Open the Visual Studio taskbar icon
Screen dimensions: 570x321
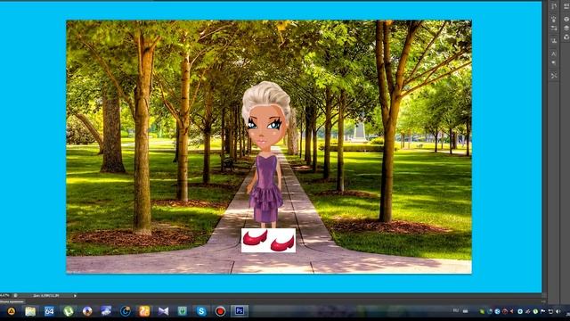pos(163,311)
